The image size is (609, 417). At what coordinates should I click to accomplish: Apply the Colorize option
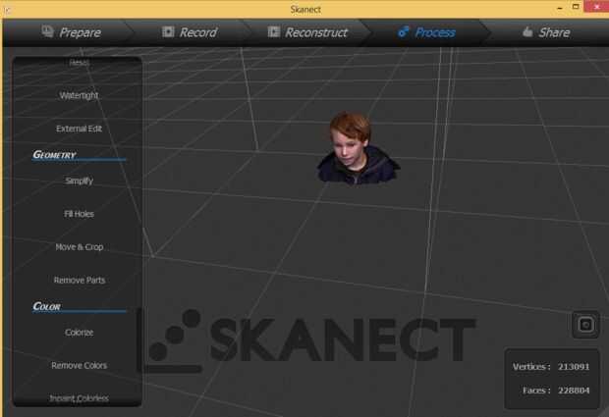[x=79, y=333]
